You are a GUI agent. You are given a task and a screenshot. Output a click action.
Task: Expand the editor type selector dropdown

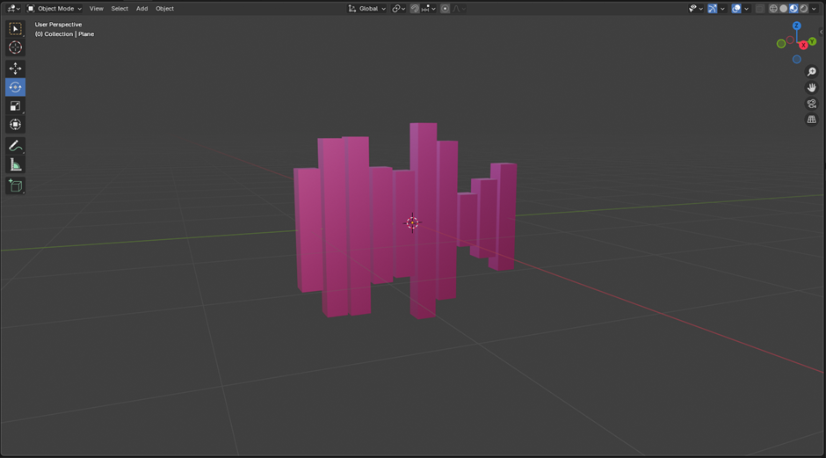click(x=13, y=9)
